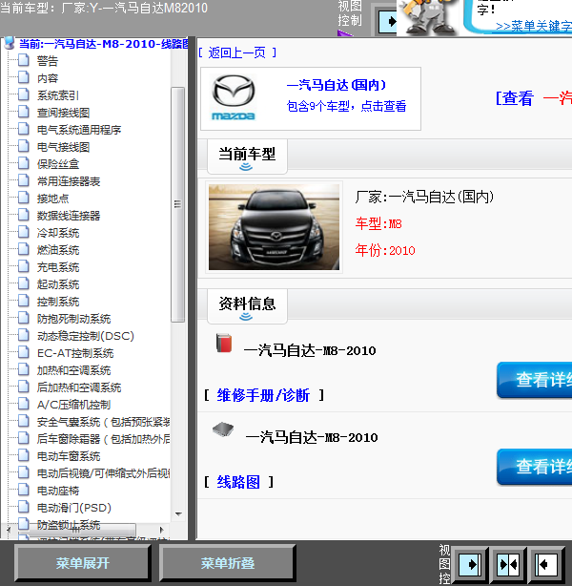This screenshot has height=586, width=572.
Task: Open 电动车窗系统 tree item
Action: [69, 456]
